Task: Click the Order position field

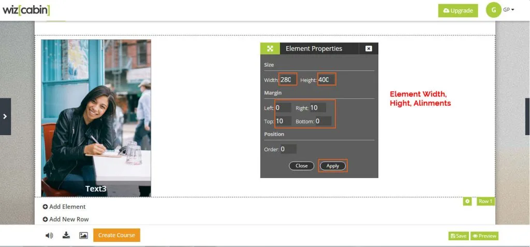Action: tap(288, 149)
